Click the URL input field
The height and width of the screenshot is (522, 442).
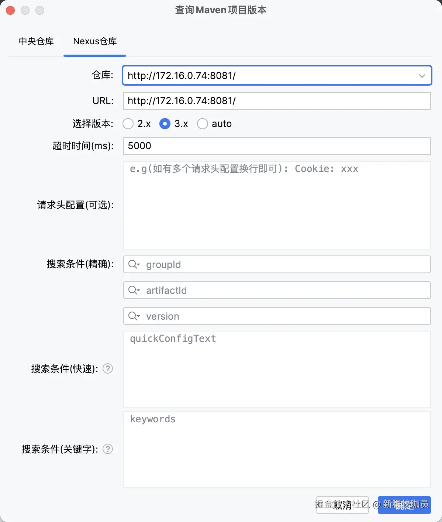[x=277, y=101]
